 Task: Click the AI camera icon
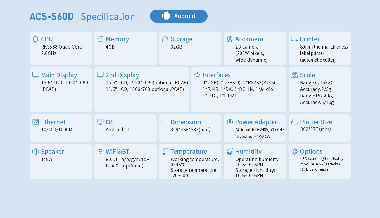(x=230, y=39)
